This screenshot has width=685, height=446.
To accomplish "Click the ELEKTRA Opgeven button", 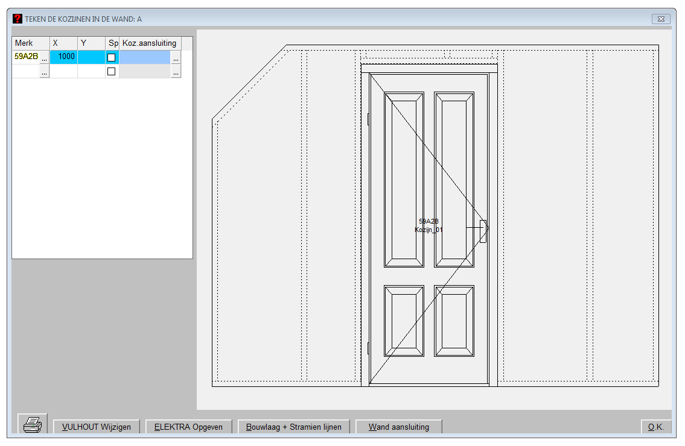I will coord(188,427).
